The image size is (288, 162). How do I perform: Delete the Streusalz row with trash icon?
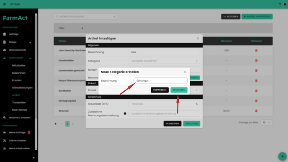[256, 111]
